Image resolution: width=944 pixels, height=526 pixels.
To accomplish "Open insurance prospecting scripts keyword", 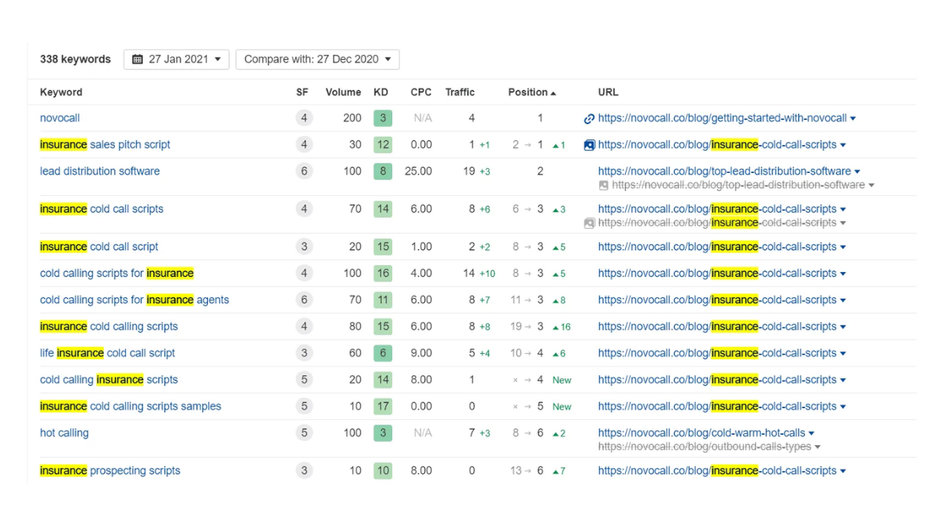I will [110, 470].
